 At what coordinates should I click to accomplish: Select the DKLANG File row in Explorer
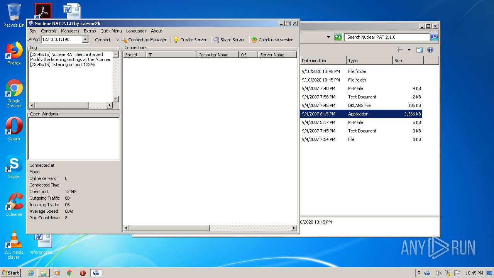click(361, 105)
